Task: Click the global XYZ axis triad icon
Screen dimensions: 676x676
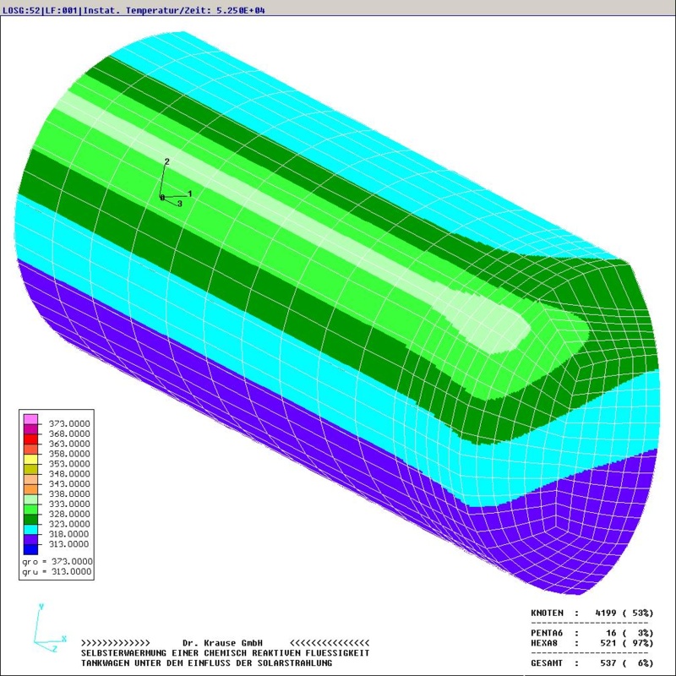Action: (x=50, y=629)
